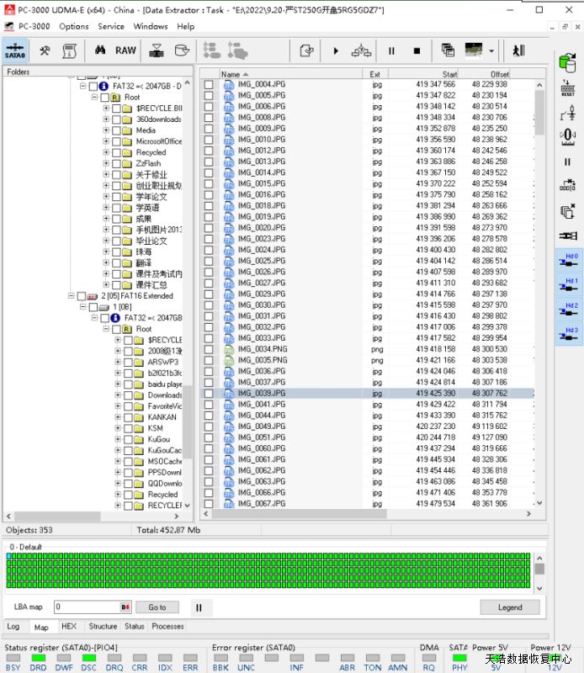Viewport: 584px width, 673px height.
Task: Click the Hd 0 head icon
Action: pos(570,261)
